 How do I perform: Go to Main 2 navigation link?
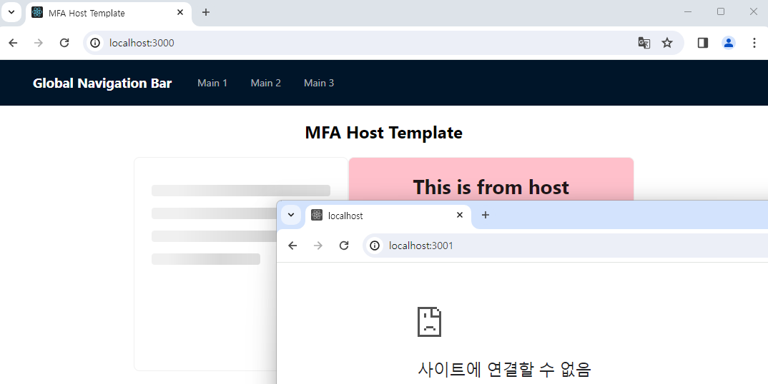click(266, 83)
